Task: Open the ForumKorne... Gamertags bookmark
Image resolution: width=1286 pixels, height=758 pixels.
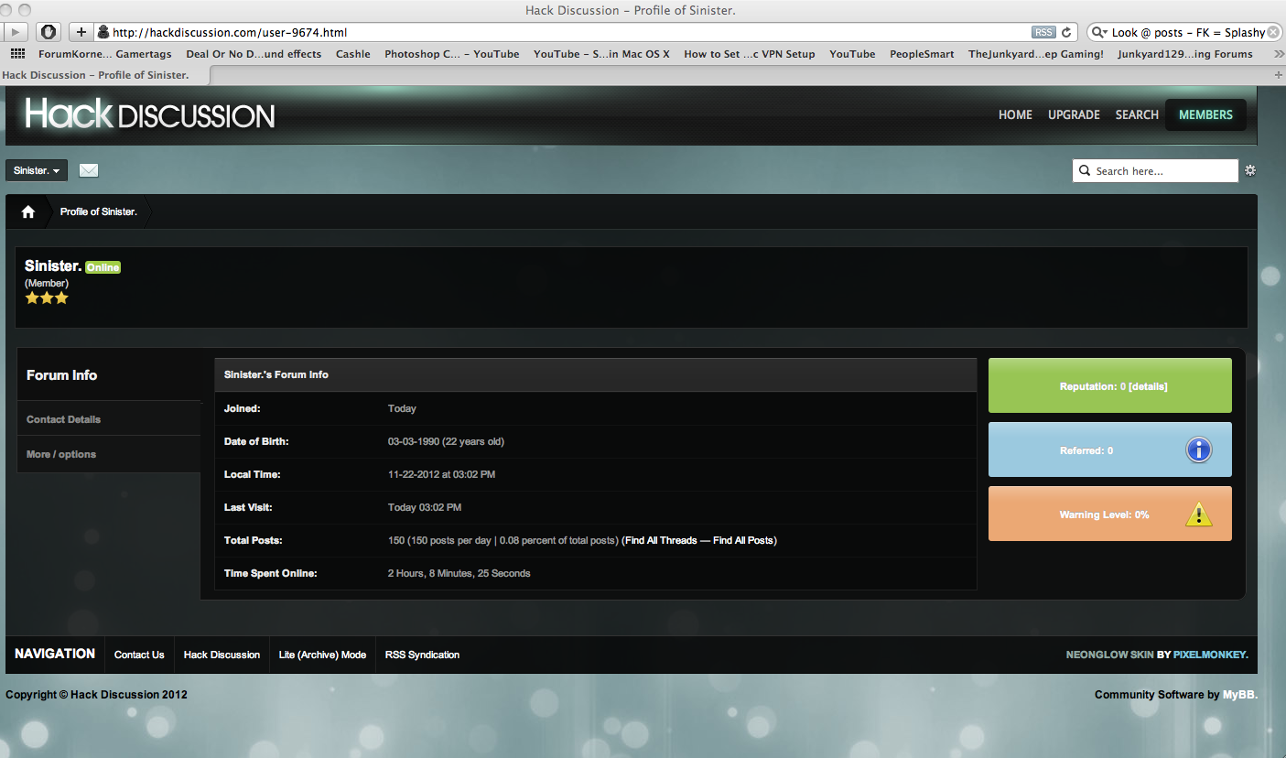Action: point(105,54)
